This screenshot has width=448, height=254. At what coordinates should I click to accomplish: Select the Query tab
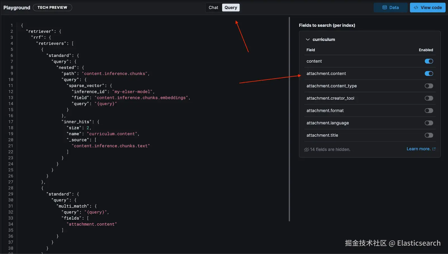[x=231, y=8]
